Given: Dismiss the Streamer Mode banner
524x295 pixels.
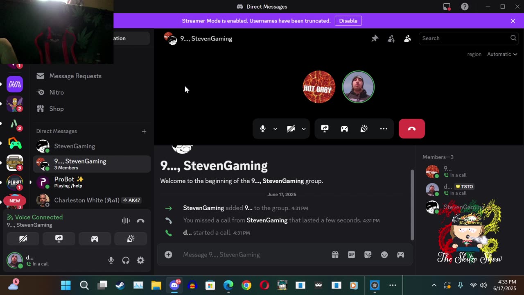Looking at the screenshot, I should (513, 21).
